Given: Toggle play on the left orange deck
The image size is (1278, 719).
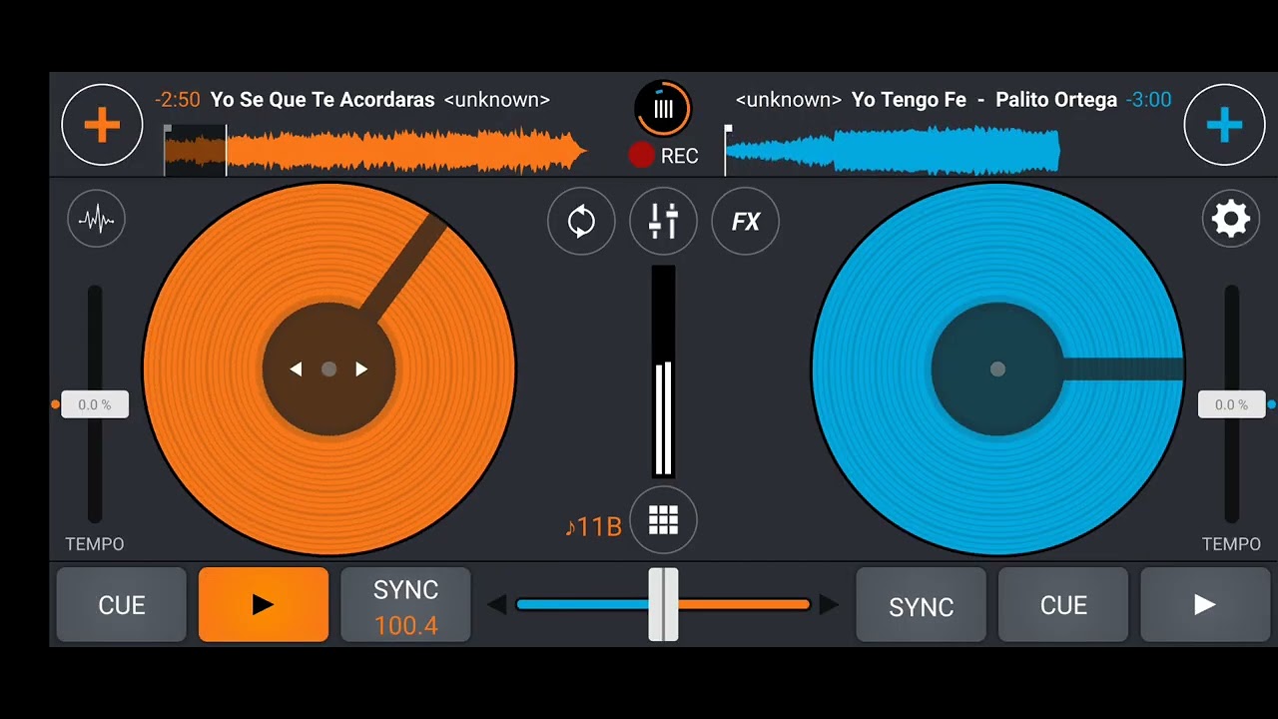Looking at the screenshot, I should pyautogui.click(x=264, y=604).
